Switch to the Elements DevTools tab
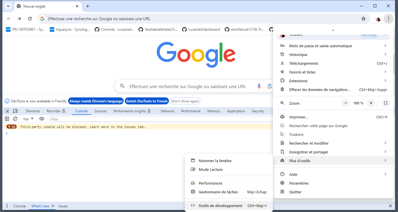This screenshot has height=212, width=398. [33, 111]
